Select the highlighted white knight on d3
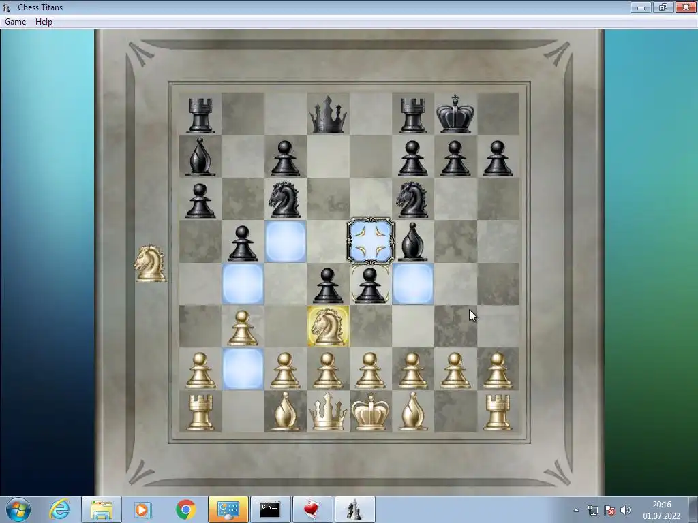This screenshot has width=698, height=523. click(328, 326)
